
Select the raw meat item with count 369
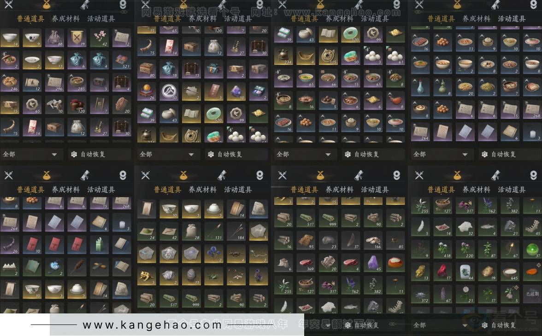pyautogui.click(x=306, y=262)
